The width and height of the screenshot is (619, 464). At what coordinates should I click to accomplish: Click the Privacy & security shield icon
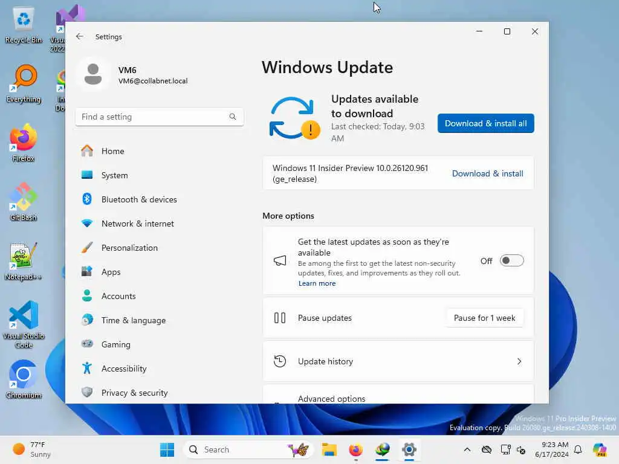tap(87, 392)
